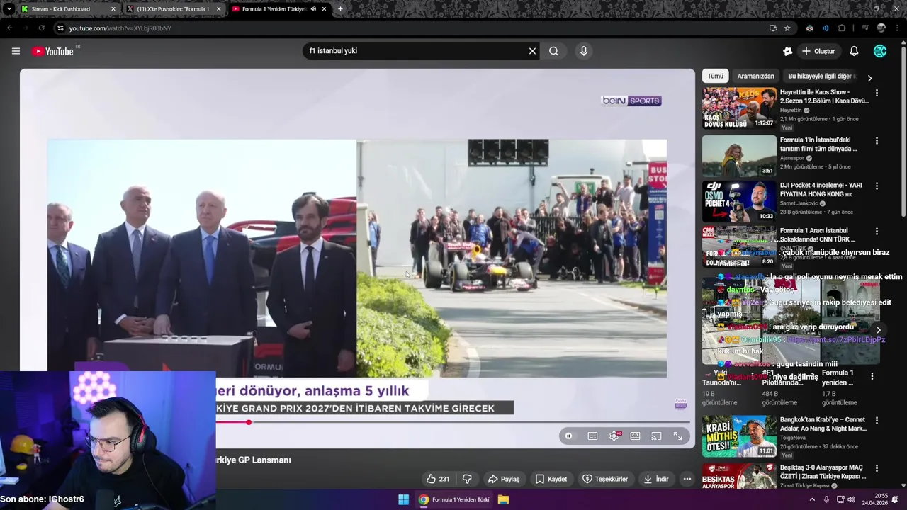This screenshot has height=510, width=907.
Task: Open the playables icon beside Oluştur
Action: [787, 51]
